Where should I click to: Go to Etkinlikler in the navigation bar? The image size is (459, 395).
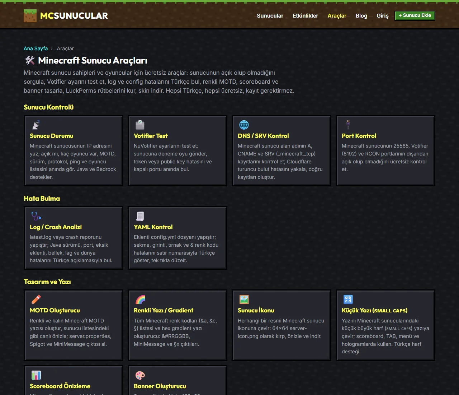(306, 16)
